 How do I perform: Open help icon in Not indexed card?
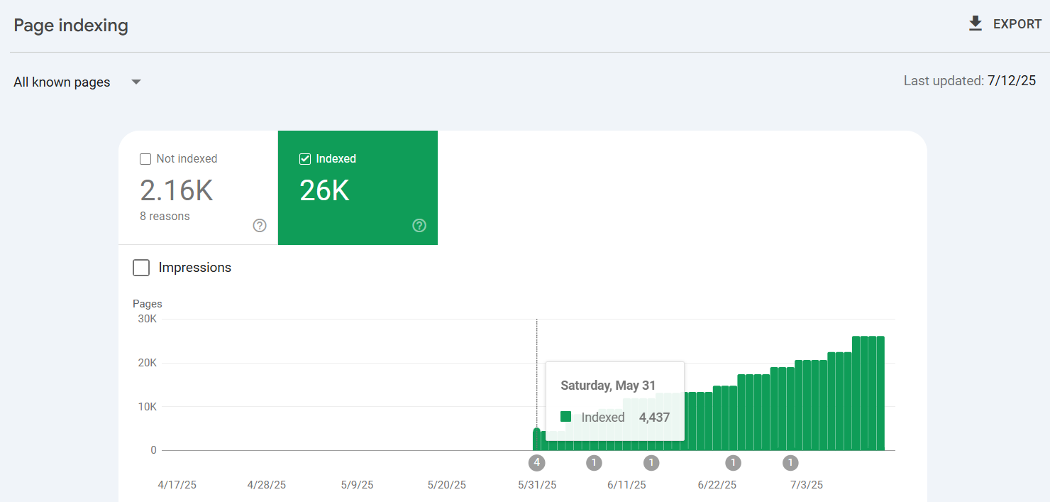point(260,226)
